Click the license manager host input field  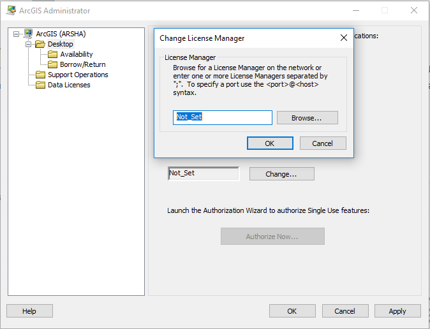pos(223,117)
